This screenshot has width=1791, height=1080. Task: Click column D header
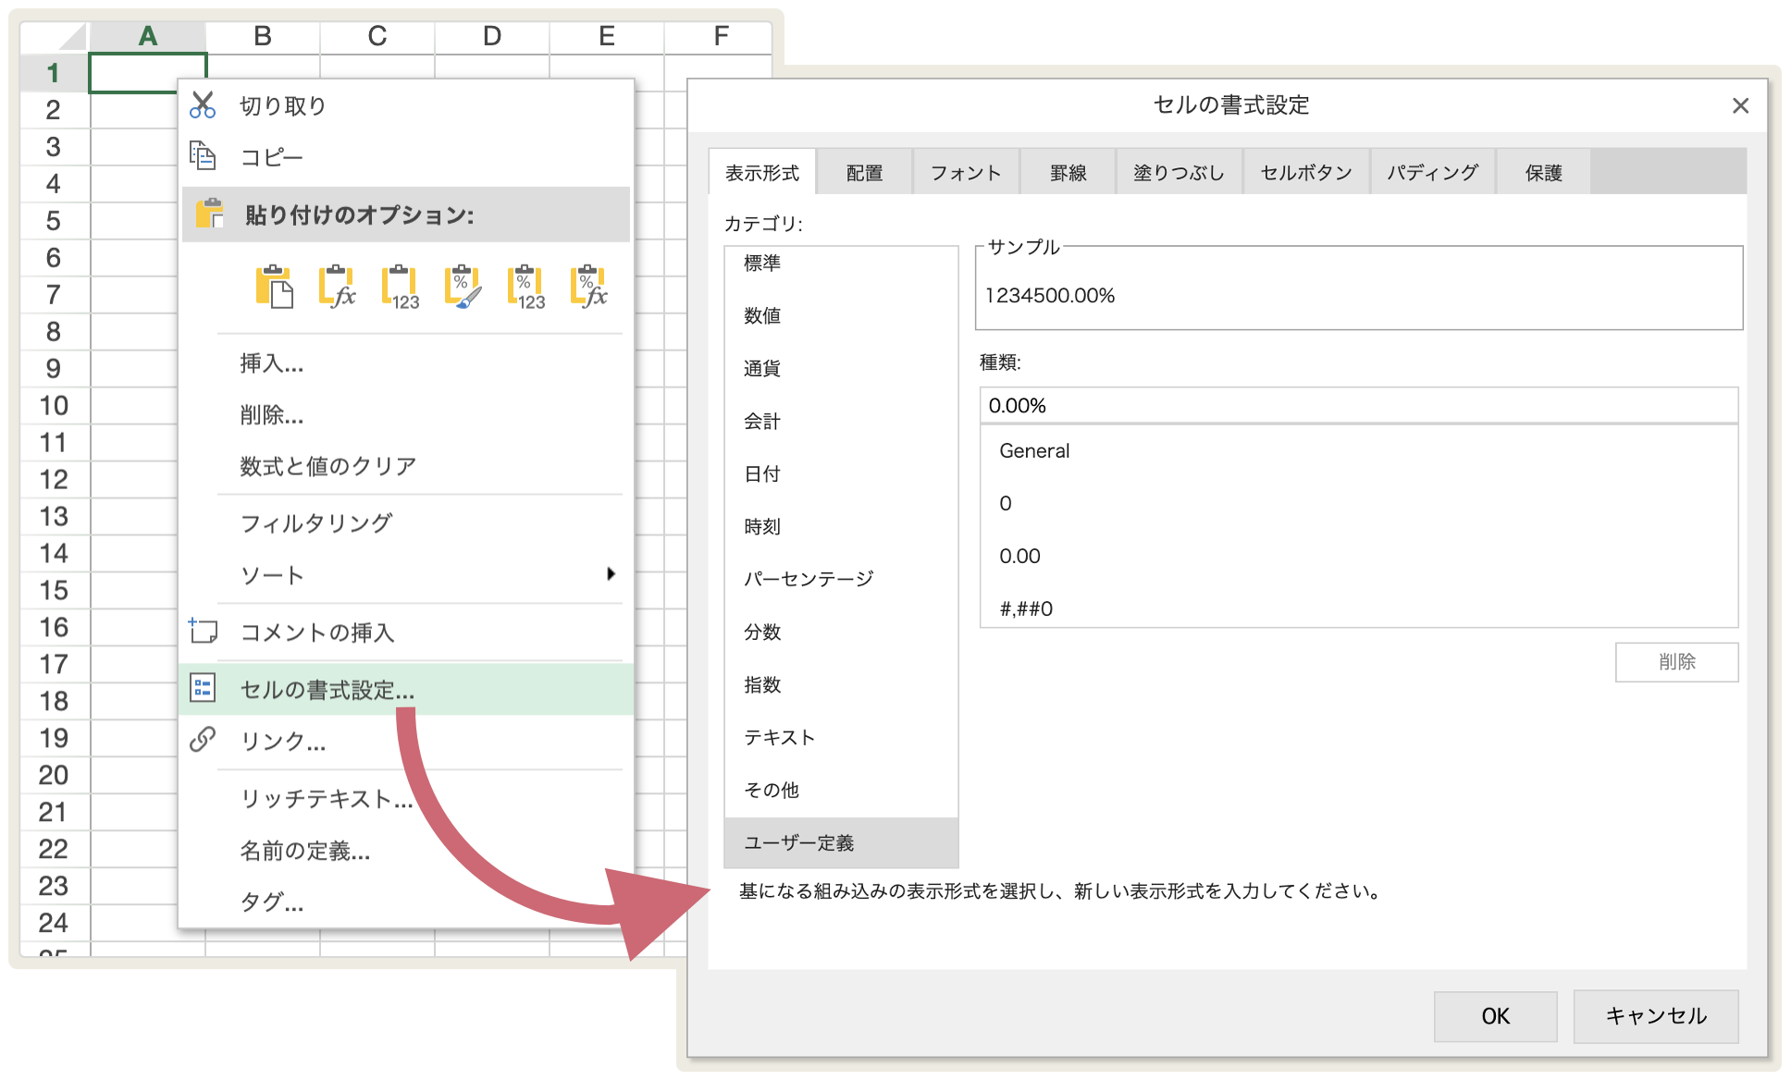point(492,36)
